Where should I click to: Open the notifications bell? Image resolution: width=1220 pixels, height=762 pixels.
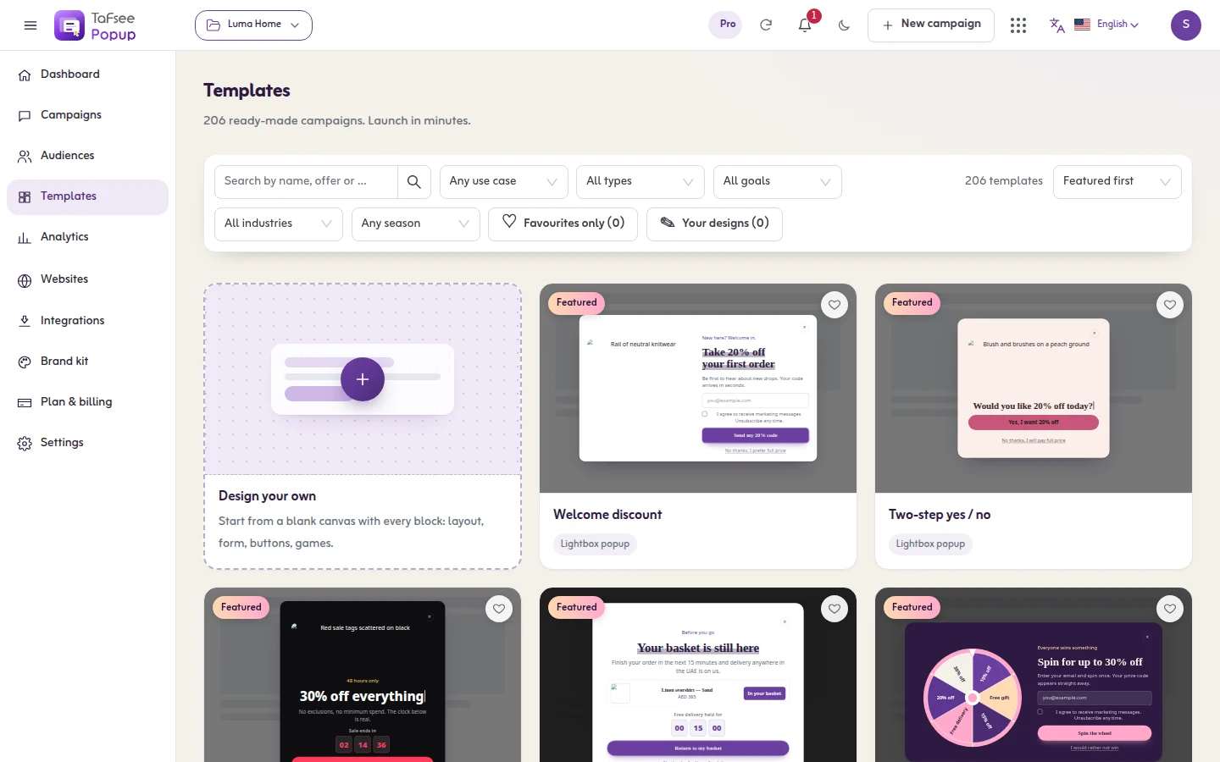point(805,25)
